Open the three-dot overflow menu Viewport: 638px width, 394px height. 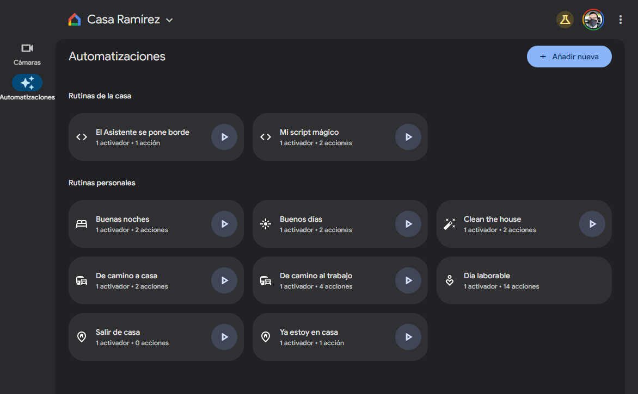coord(620,19)
